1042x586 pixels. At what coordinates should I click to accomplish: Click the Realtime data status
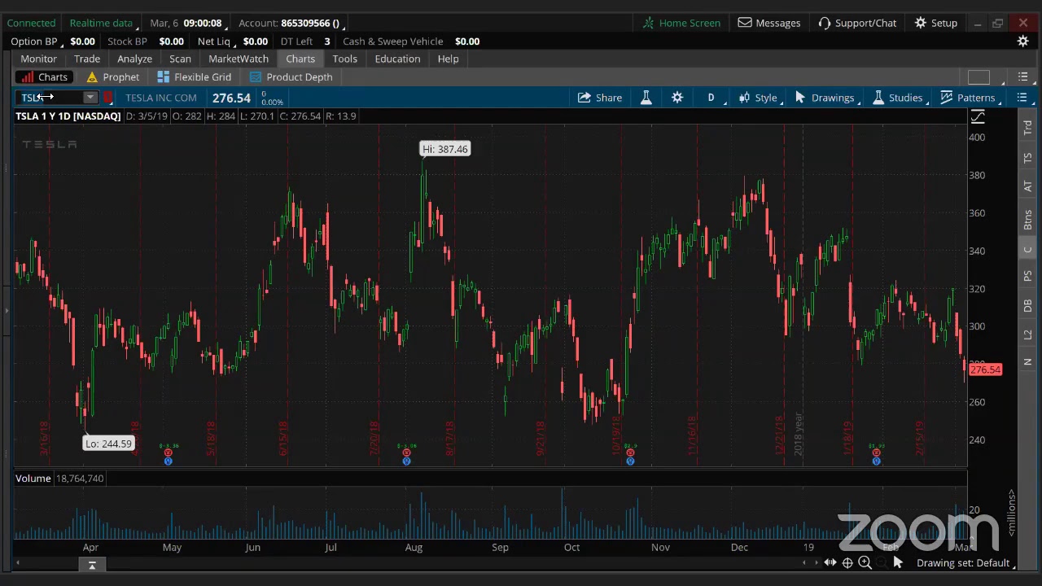click(101, 23)
